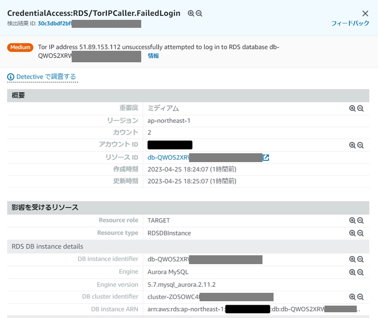The width and height of the screenshot is (378, 318).
Task: Open リソース ID link db-QWOS2XR
Action: pyautogui.click(x=168, y=158)
